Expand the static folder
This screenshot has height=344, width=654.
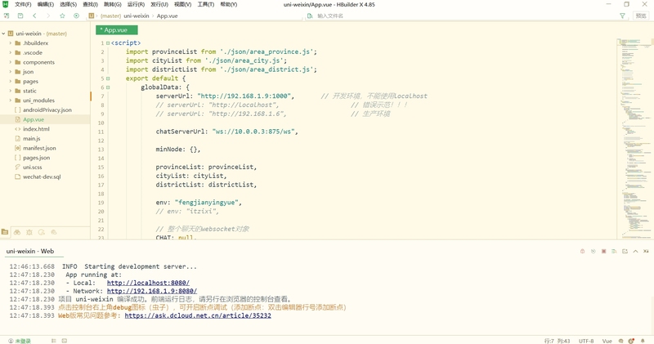pyautogui.click(x=11, y=91)
